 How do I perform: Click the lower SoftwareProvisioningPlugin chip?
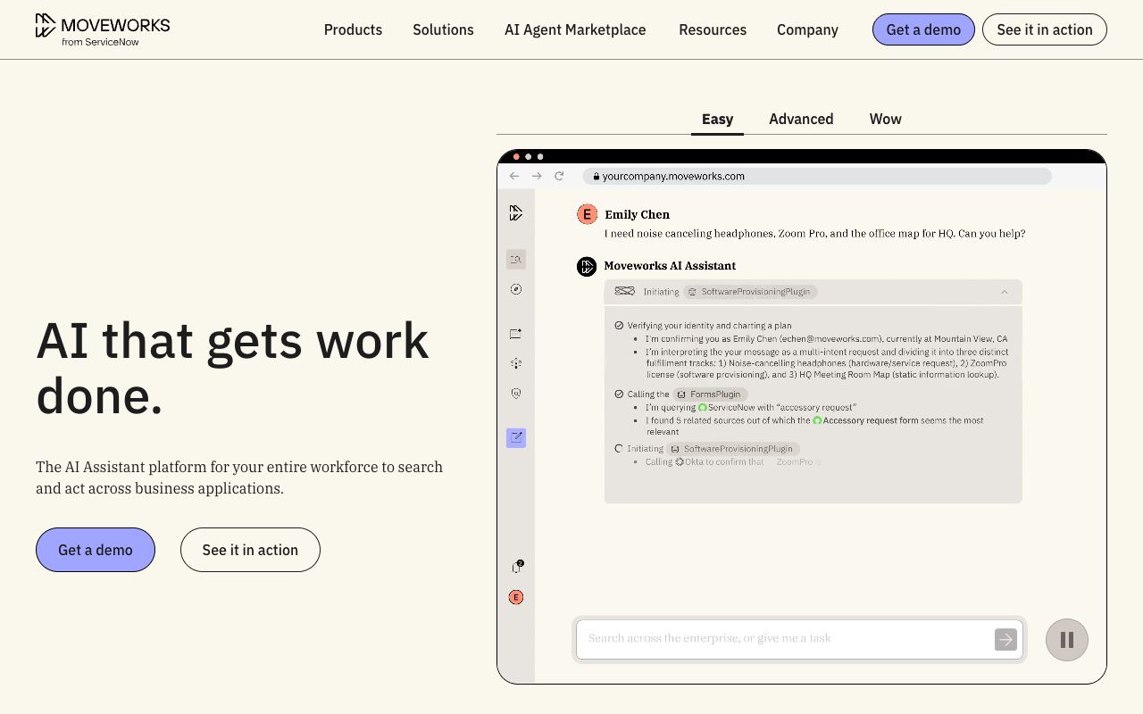[733, 449]
